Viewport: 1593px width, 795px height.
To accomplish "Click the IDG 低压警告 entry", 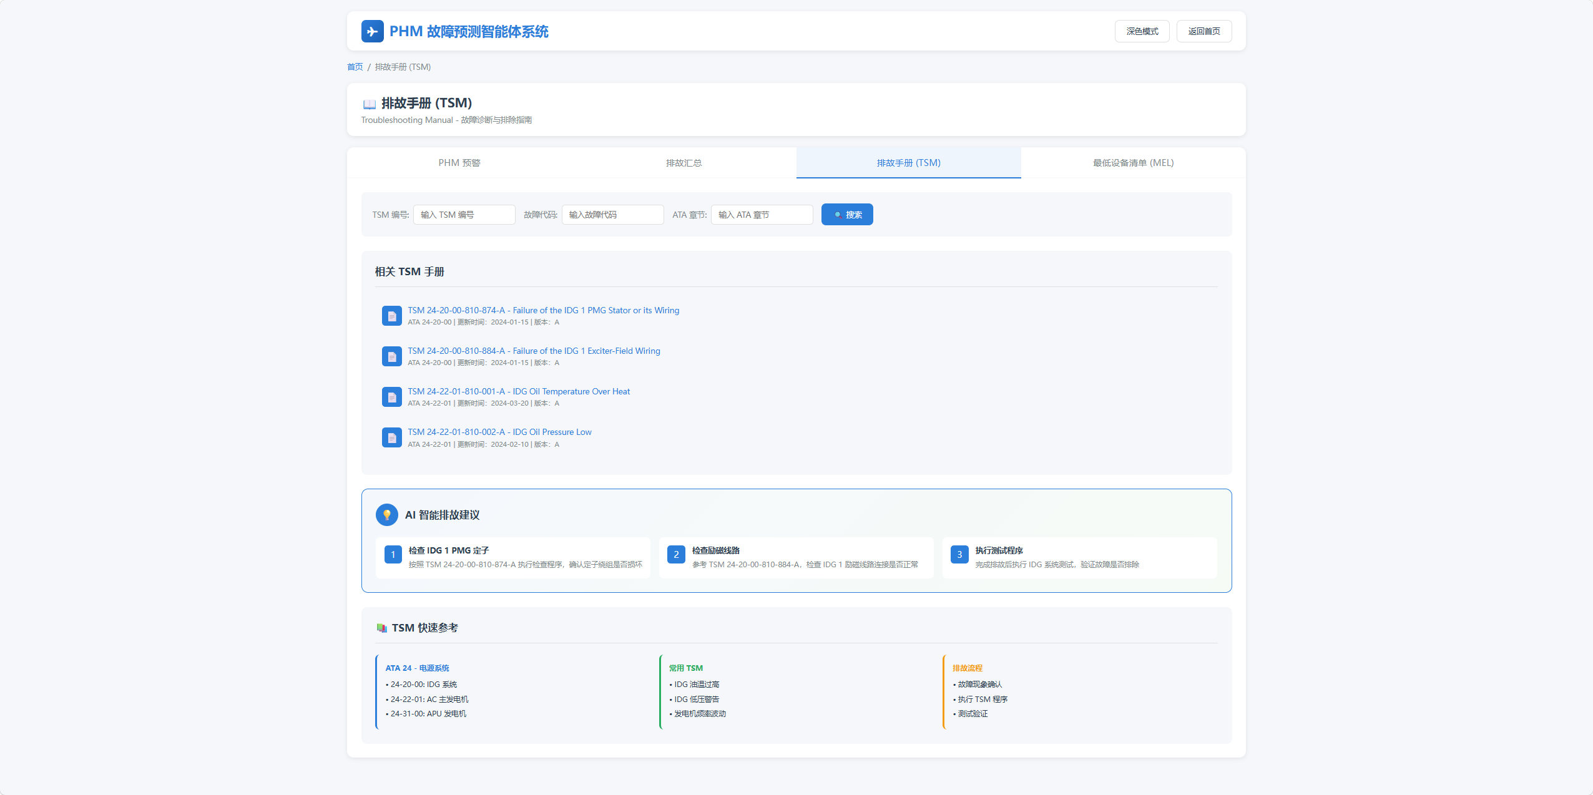I will (695, 700).
